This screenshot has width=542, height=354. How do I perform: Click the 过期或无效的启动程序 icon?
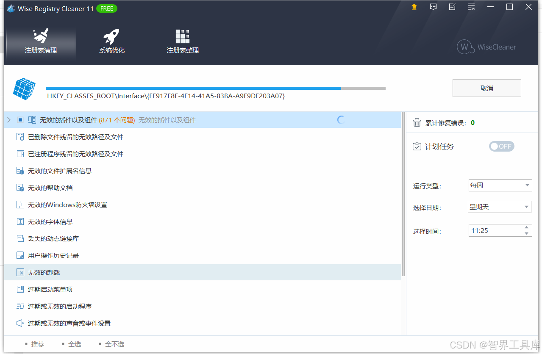click(20, 306)
